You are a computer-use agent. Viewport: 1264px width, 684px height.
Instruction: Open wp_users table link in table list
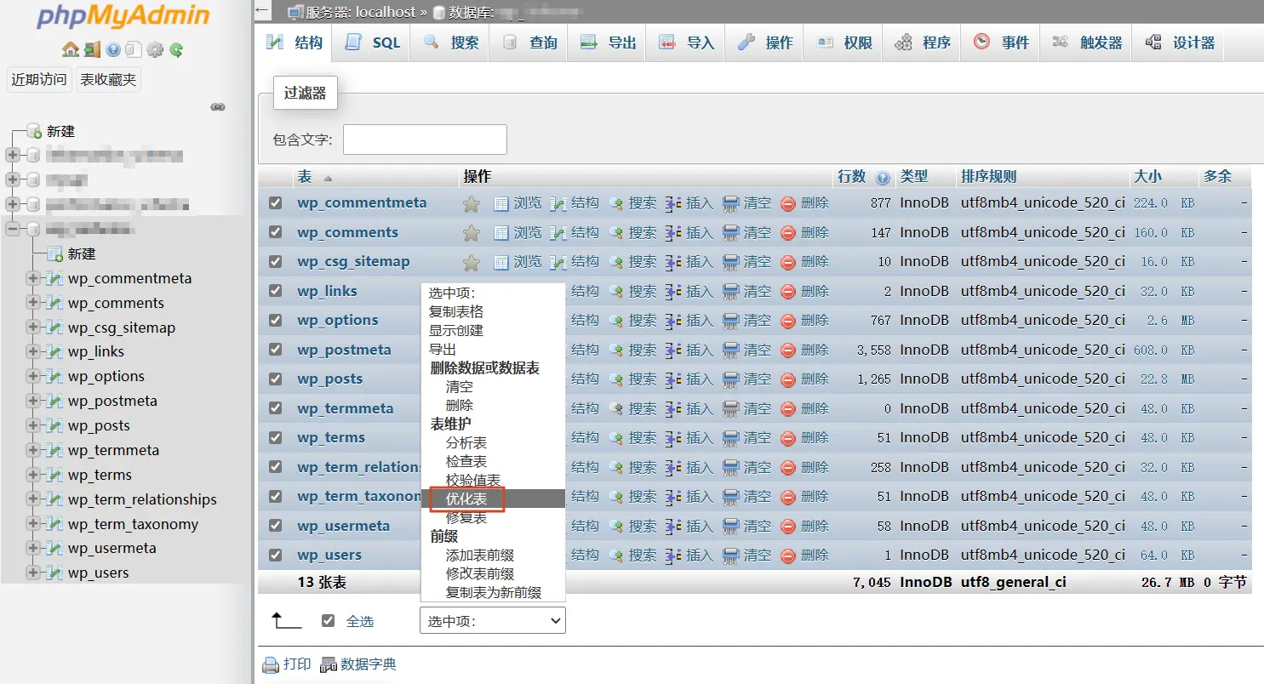(x=329, y=555)
